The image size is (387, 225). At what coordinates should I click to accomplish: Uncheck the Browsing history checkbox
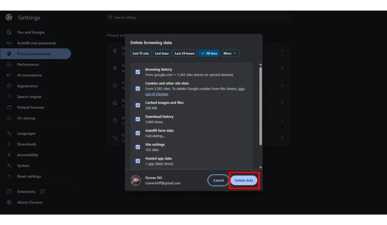(138, 72)
